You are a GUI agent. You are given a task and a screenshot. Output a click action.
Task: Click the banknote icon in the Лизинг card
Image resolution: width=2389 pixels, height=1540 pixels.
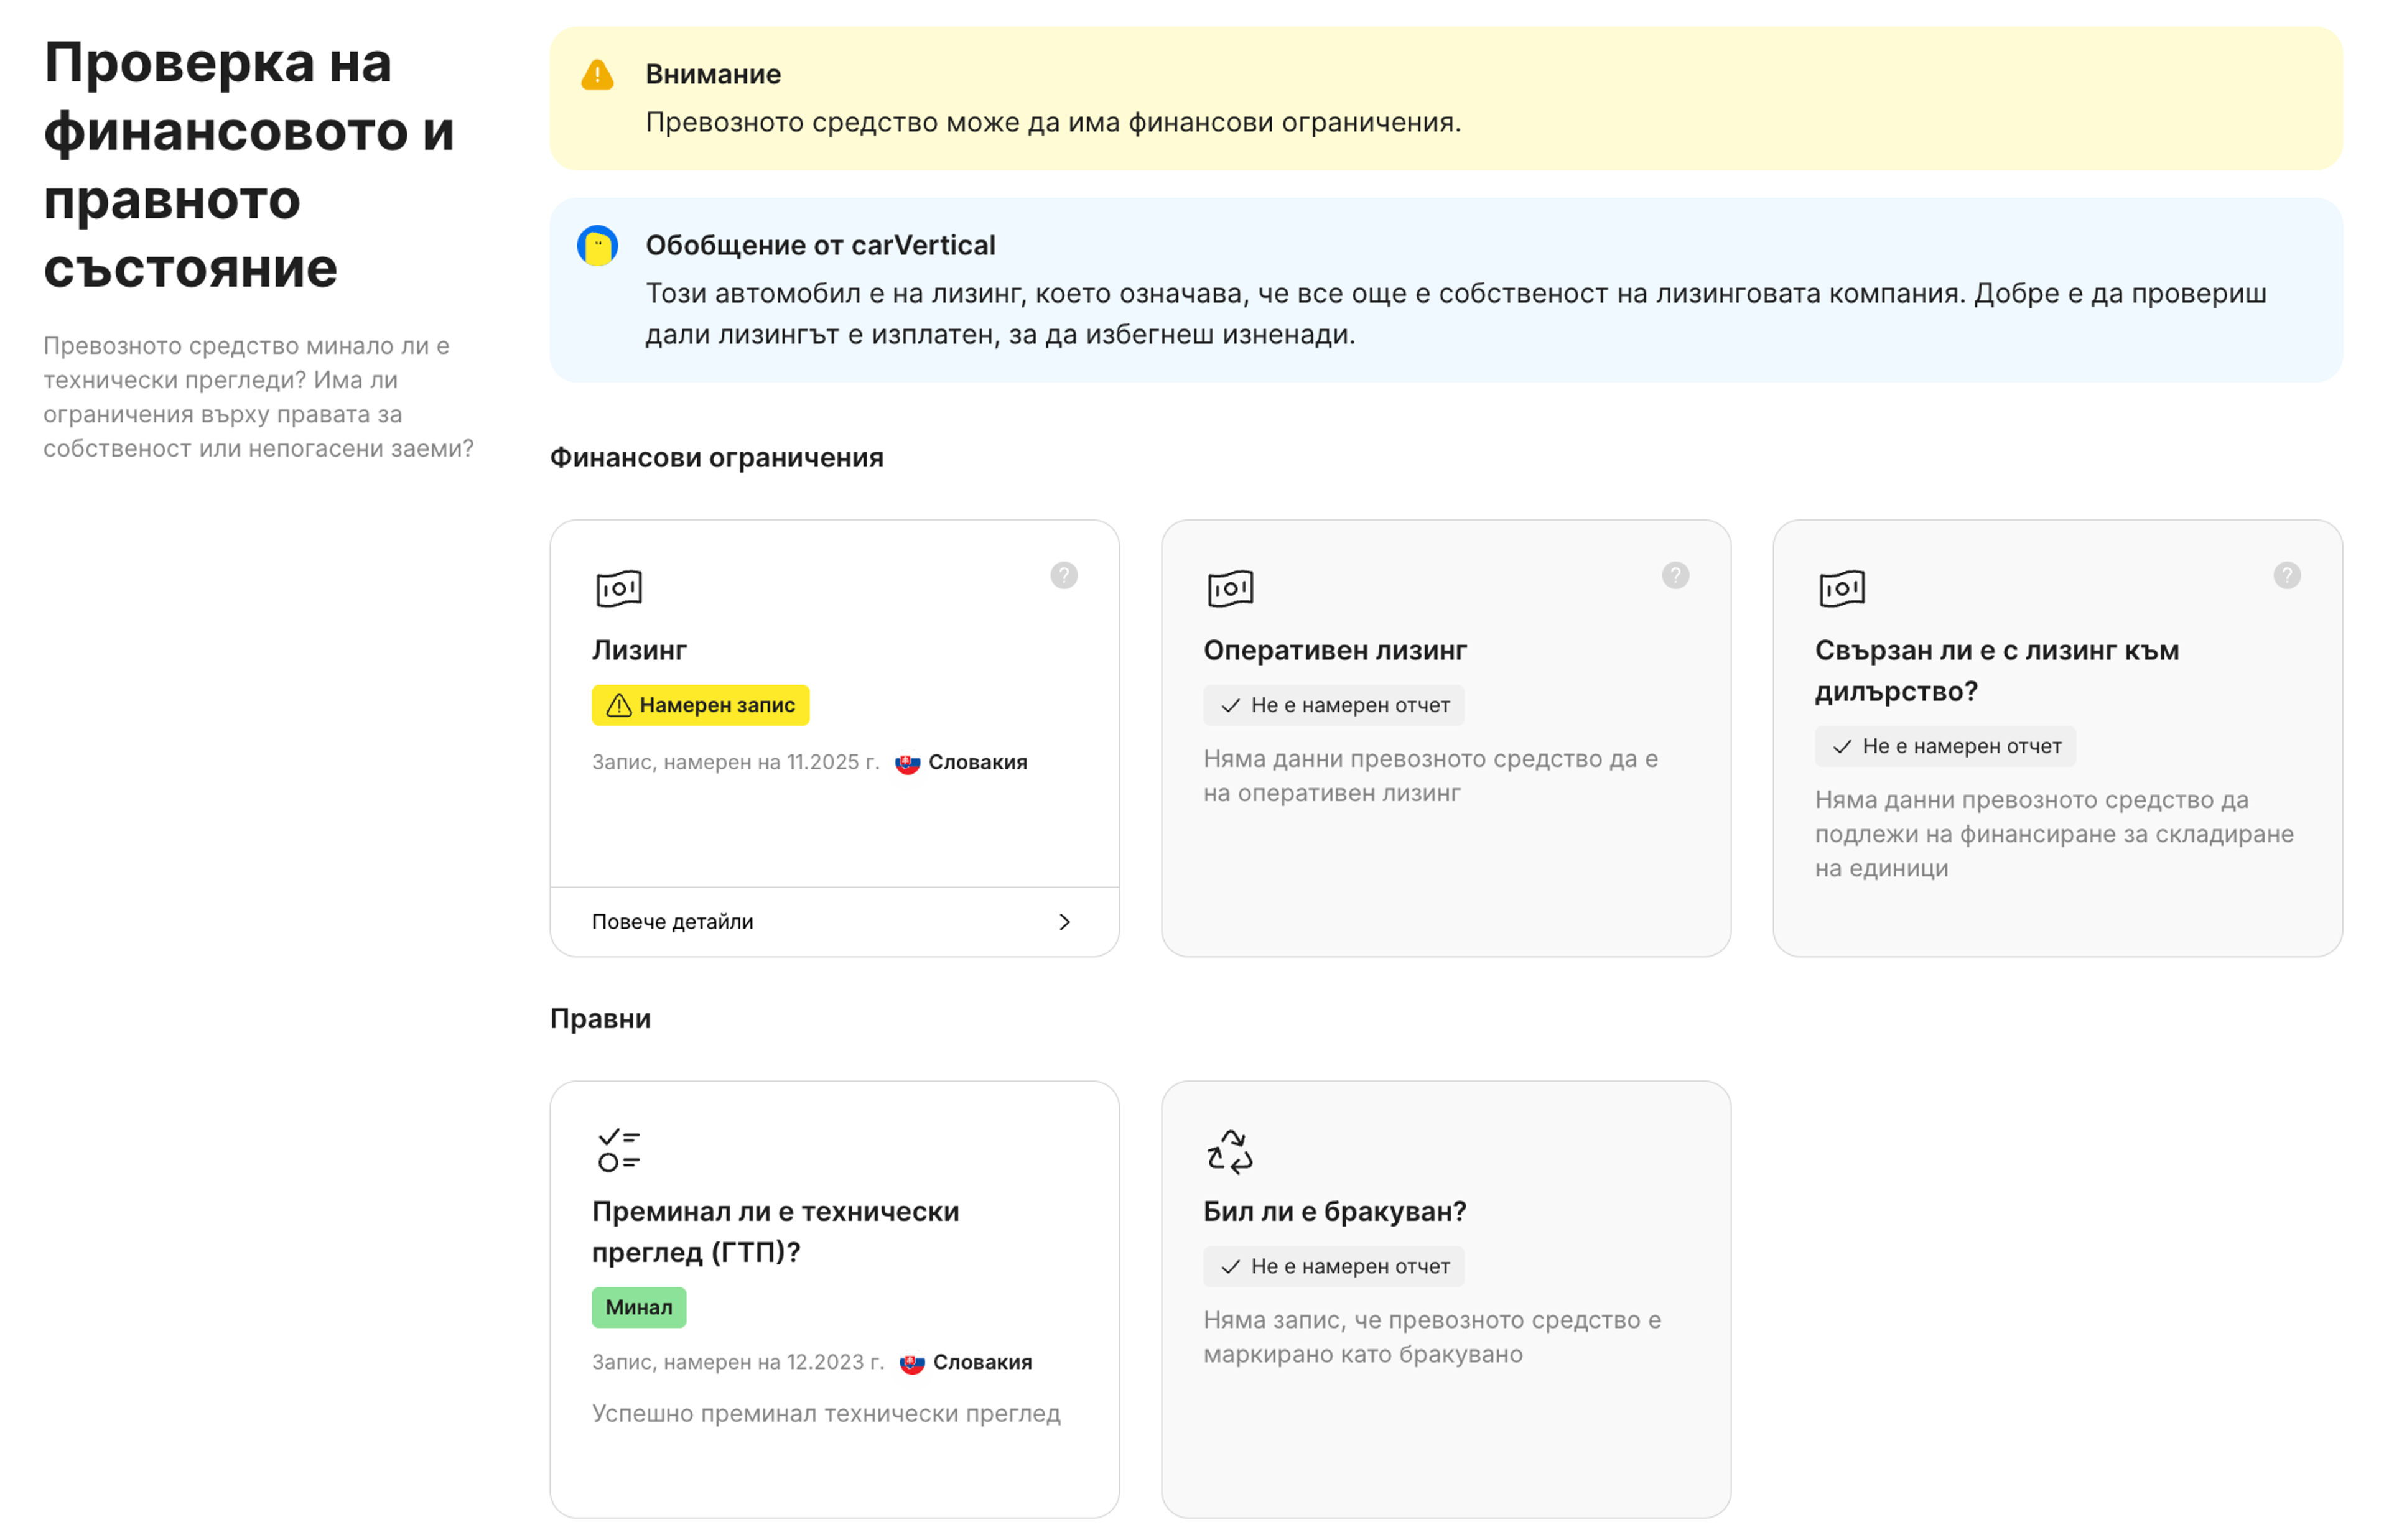tap(618, 588)
